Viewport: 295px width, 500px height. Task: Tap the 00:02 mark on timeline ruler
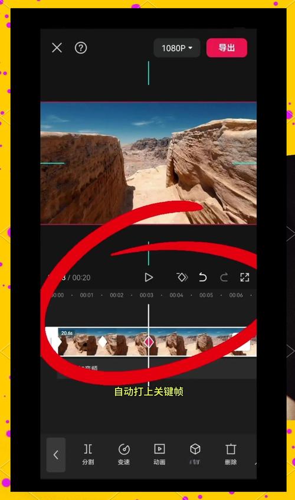pyautogui.click(x=117, y=295)
